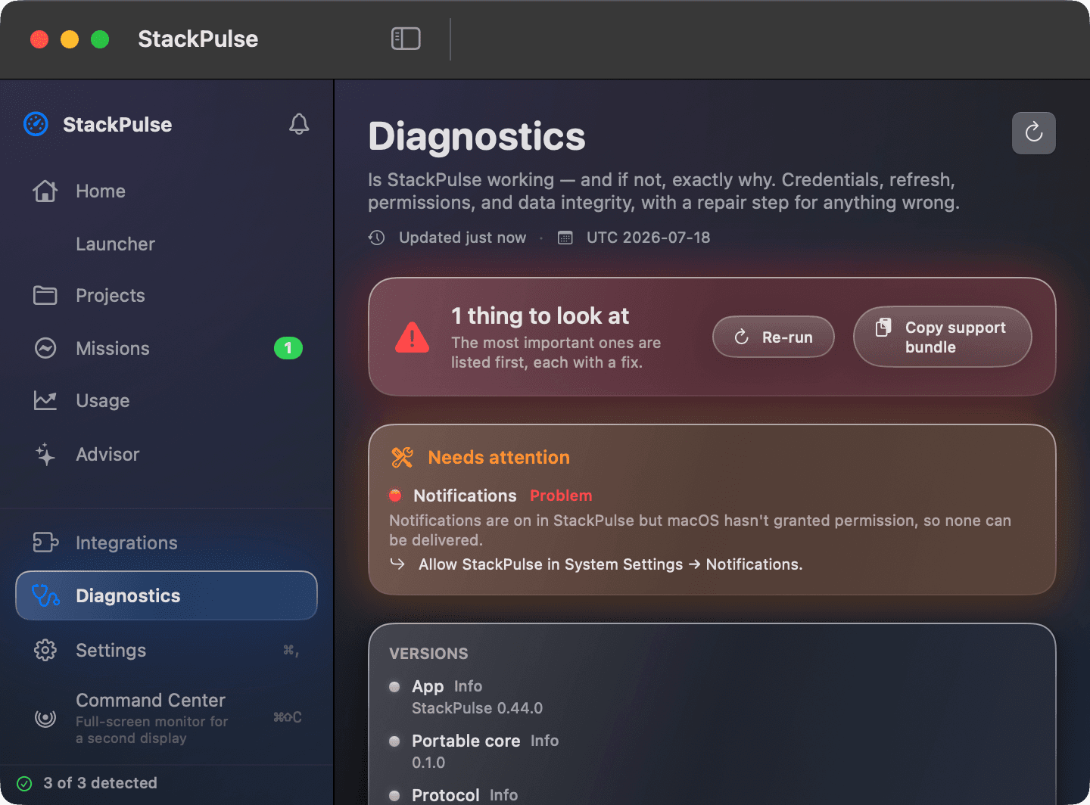Image resolution: width=1090 pixels, height=805 pixels.
Task: Launch Command Center full-screen monitor
Action: (x=167, y=717)
